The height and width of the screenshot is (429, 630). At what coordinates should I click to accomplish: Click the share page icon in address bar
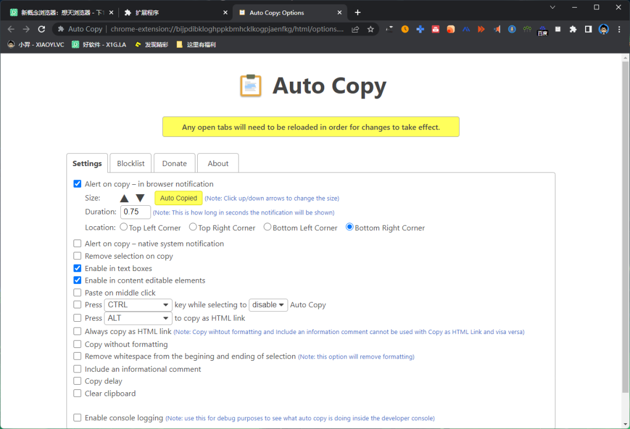355,29
